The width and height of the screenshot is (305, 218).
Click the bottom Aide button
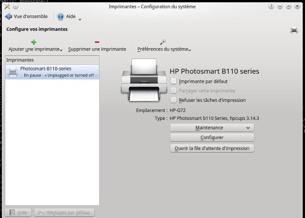pyautogui.click(x=18, y=213)
